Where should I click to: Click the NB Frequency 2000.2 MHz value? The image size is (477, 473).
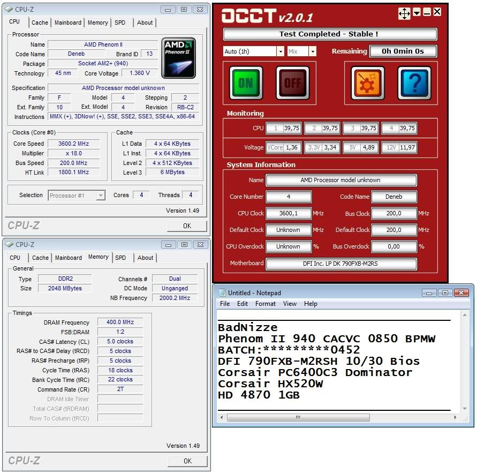(175, 298)
